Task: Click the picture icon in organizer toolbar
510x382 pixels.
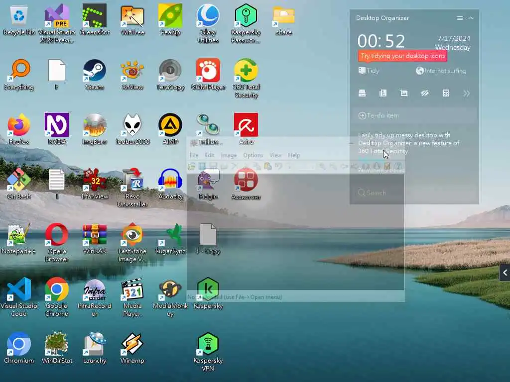Action: 404,94
